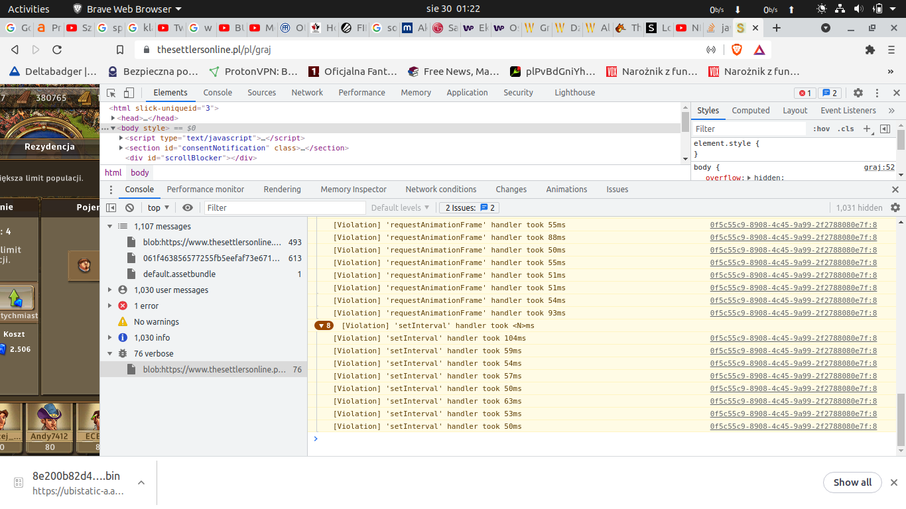Open the Default levels dropdown

pos(400,207)
